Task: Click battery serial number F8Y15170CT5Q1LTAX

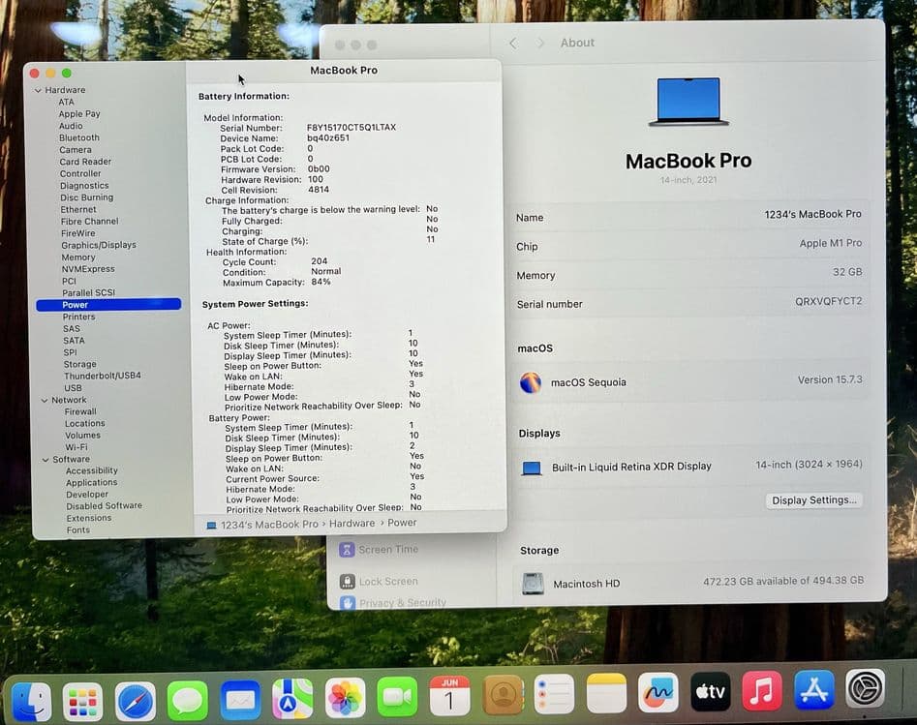Action: tap(352, 128)
